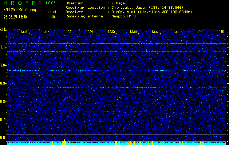This screenshot has width=229, height=145.
Task: Click the 0.6 kHz axis label
Action: click(3, 138)
